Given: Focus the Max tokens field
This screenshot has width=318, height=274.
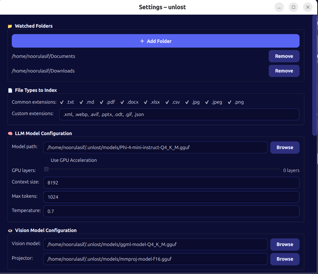Looking at the screenshot, I should (171, 197).
